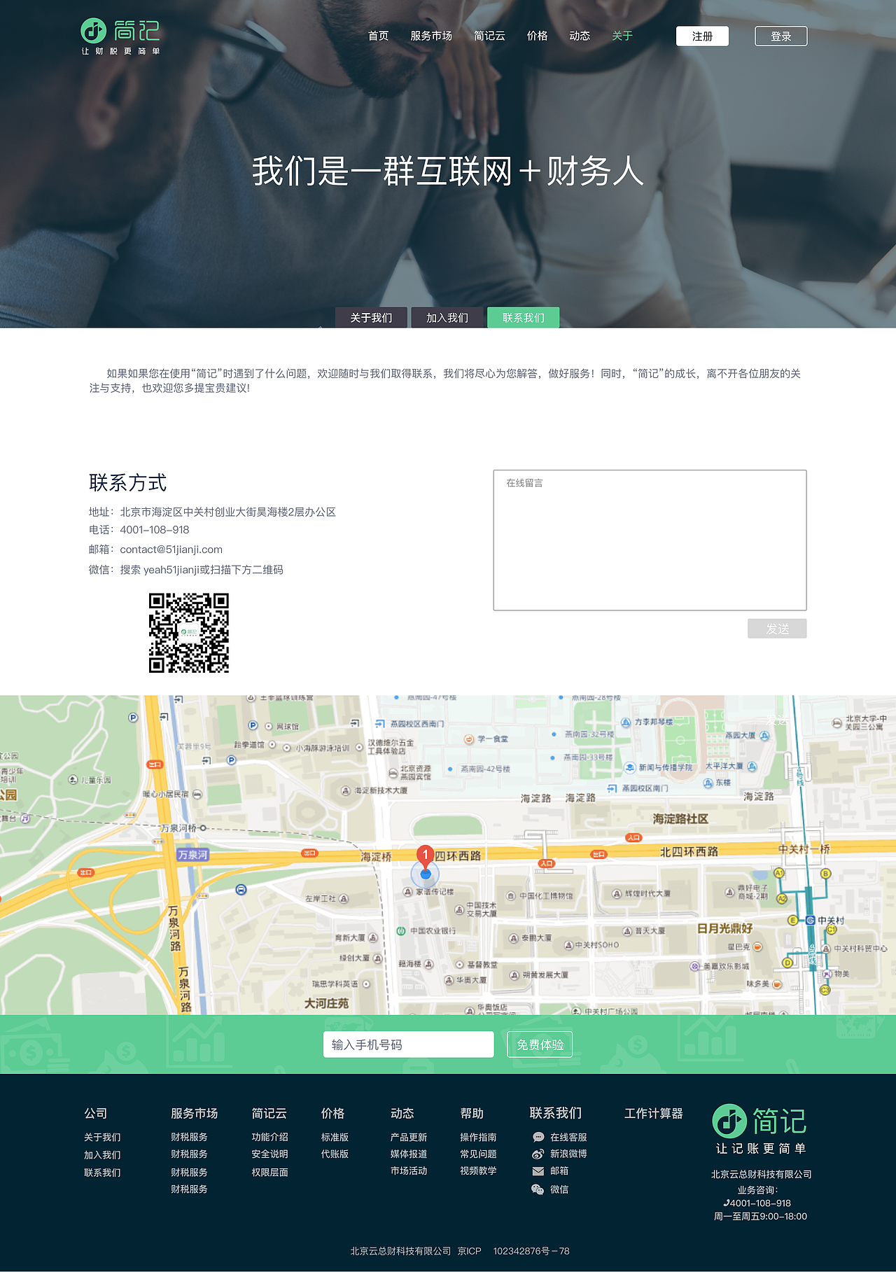
Task: Click the address line 北京市海淀区中关村
Action: [x=212, y=512]
